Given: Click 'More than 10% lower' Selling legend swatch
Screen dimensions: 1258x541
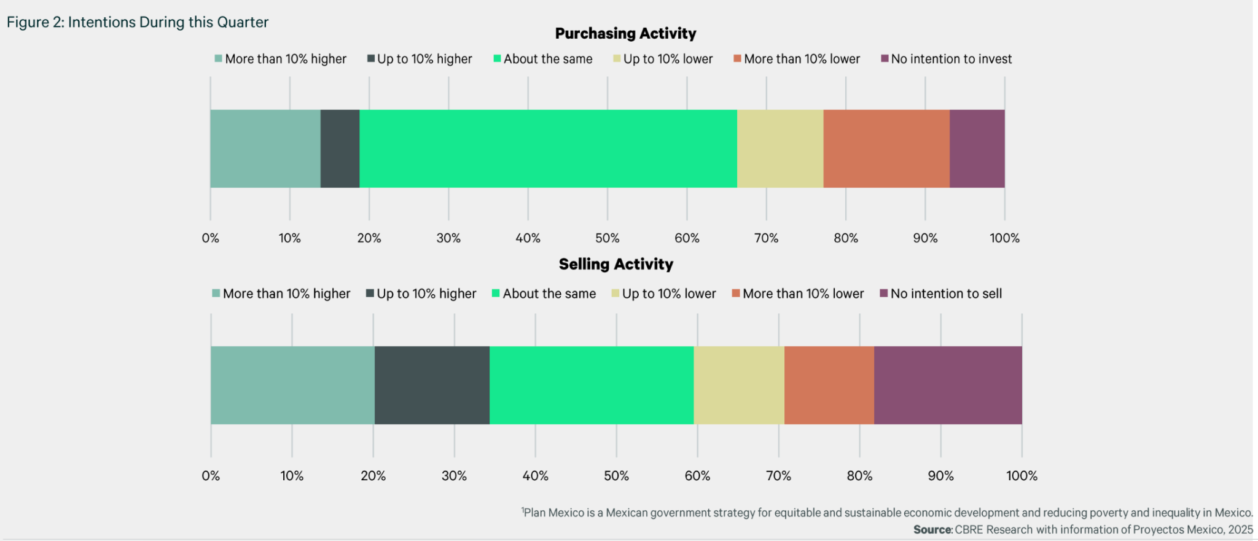Looking at the screenshot, I should tap(736, 294).
